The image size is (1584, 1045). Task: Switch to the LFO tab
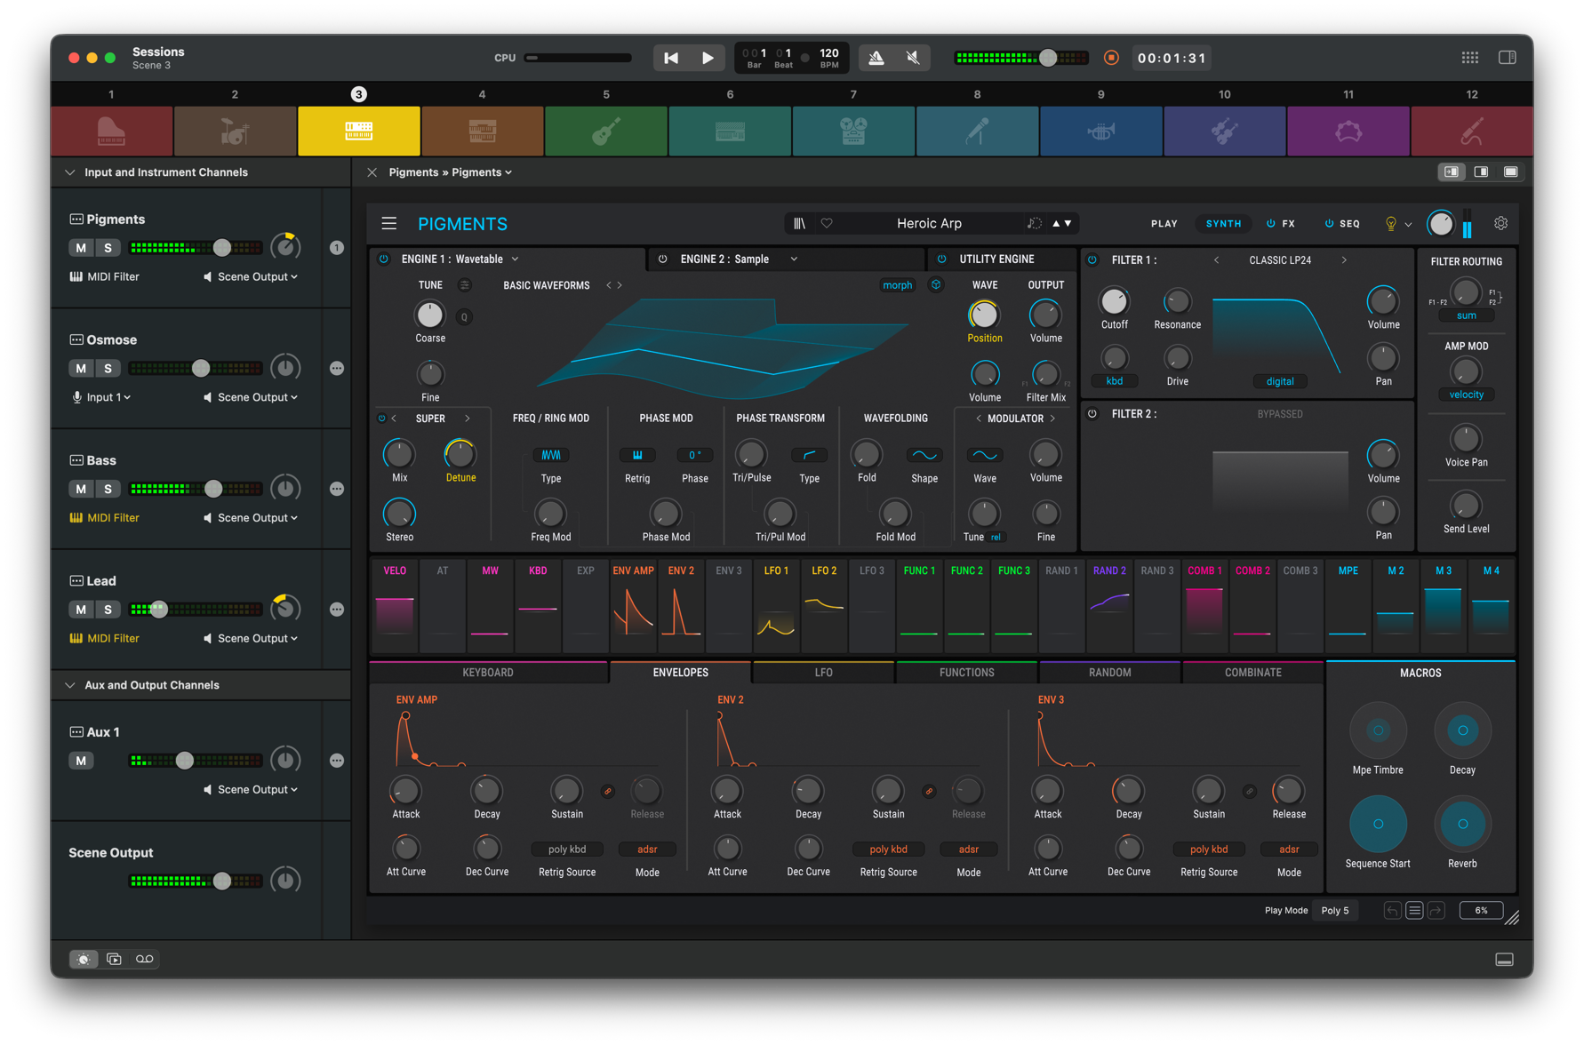tap(823, 673)
